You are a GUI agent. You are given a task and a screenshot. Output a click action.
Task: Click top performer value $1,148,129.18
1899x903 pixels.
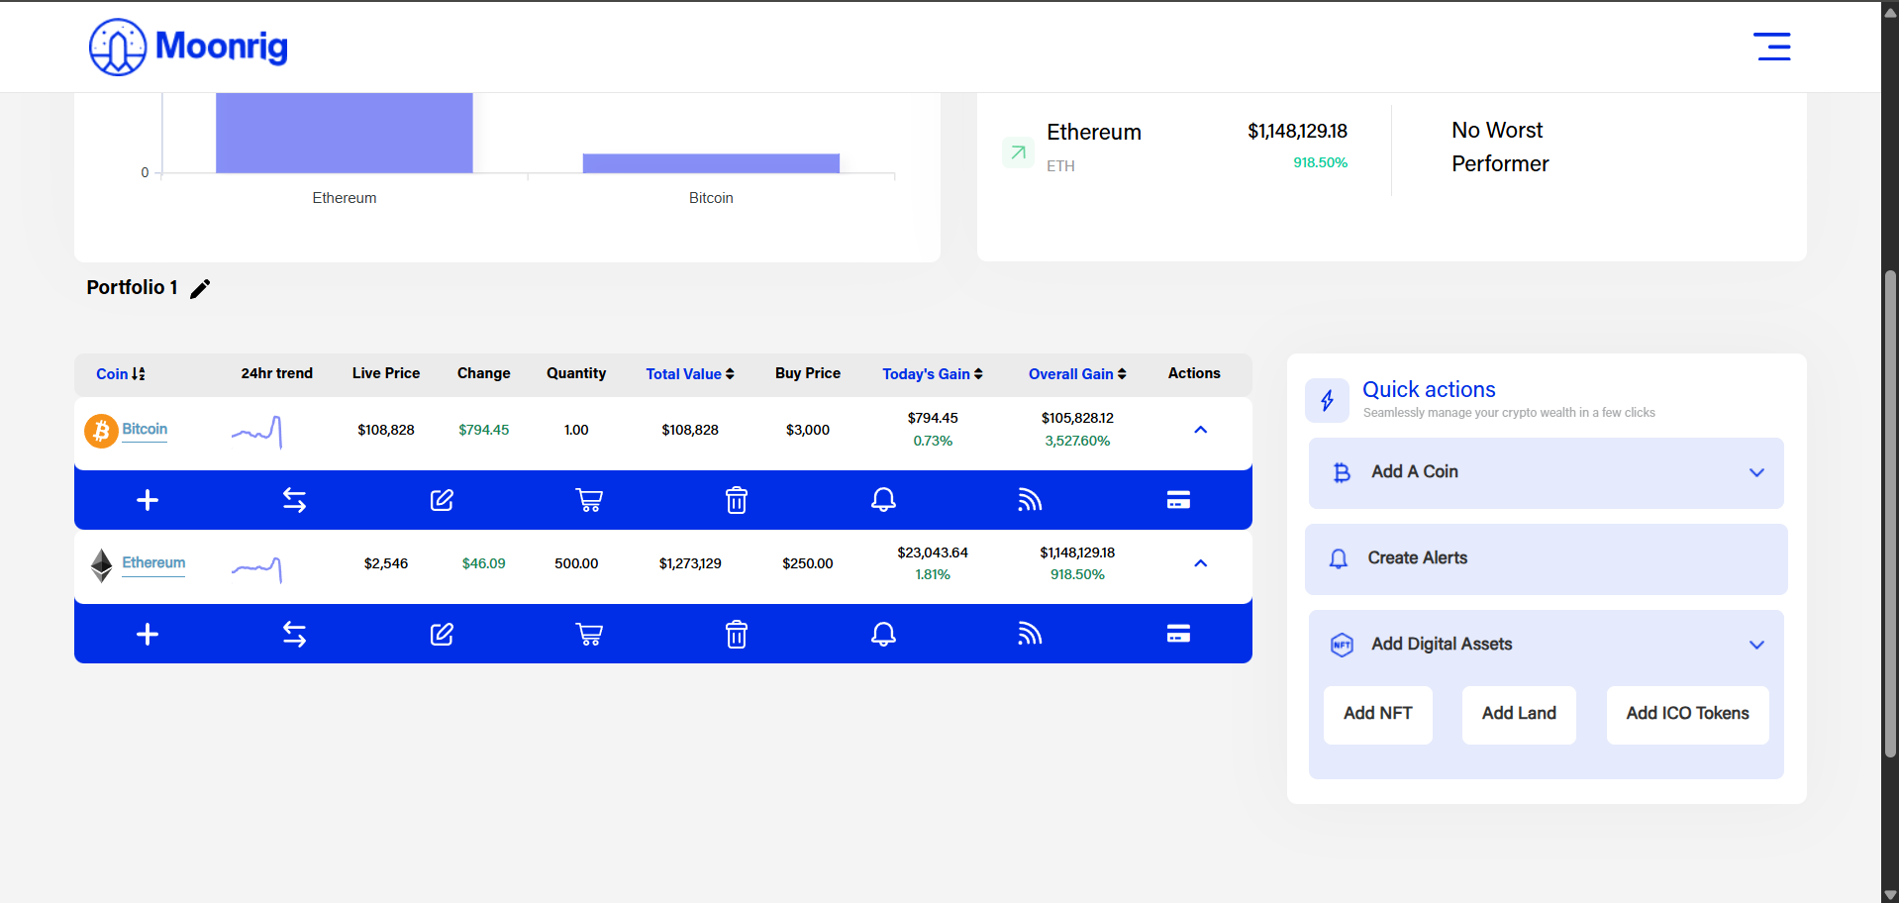1297,132
